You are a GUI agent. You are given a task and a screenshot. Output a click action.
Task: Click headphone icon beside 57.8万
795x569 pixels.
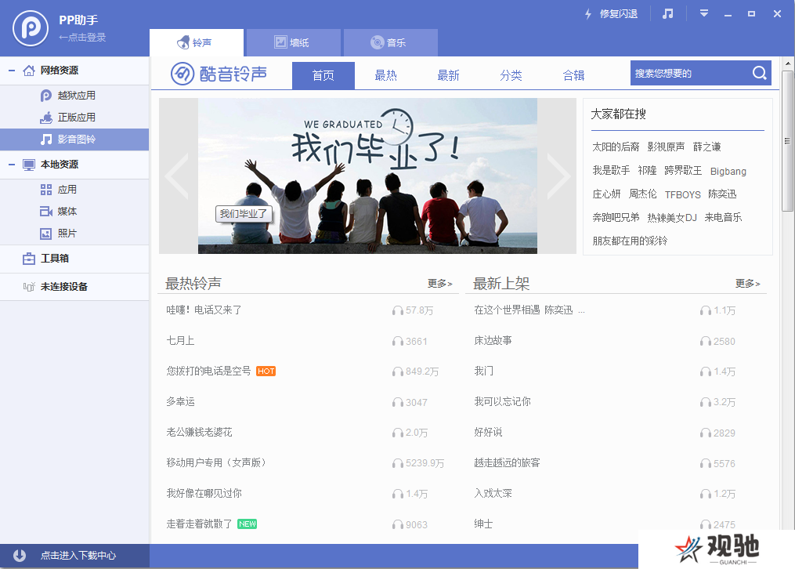point(398,310)
